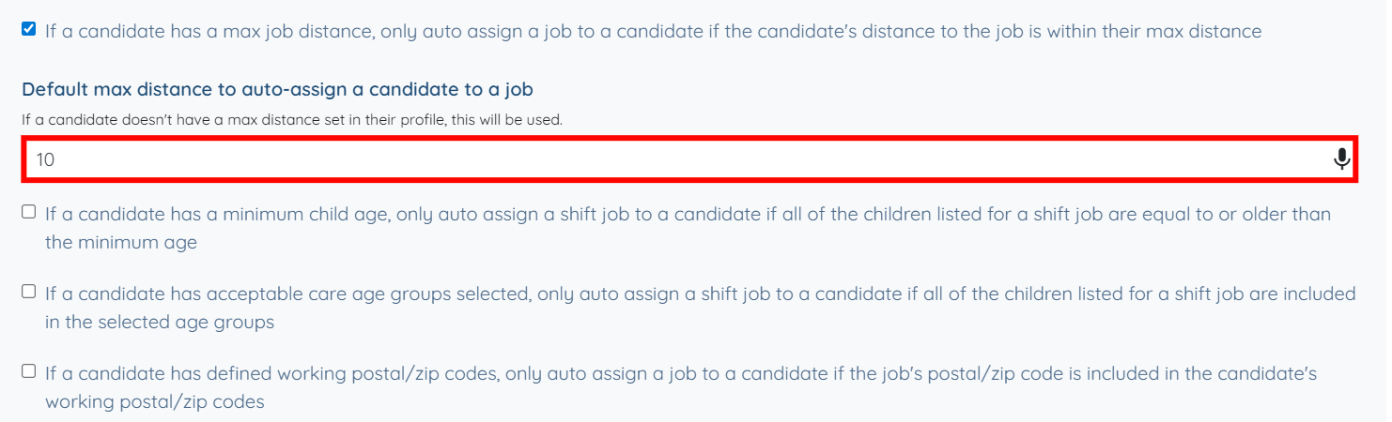Click the 'the minimum age' wrapped line
The height and width of the screenshot is (422, 1392).
click(121, 243)
